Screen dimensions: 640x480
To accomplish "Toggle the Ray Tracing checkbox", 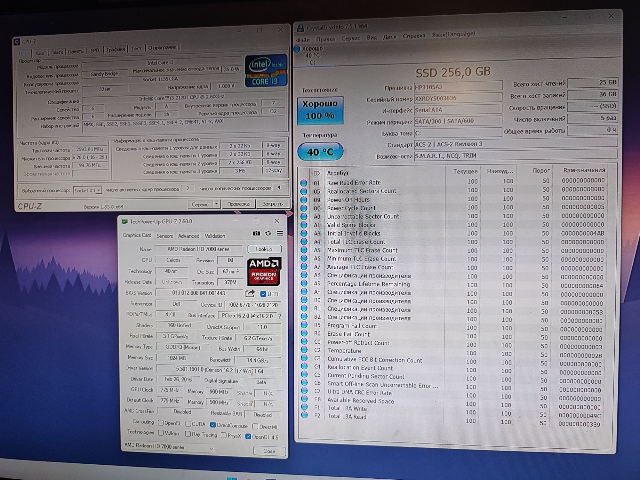I will [x=188, y=434].
